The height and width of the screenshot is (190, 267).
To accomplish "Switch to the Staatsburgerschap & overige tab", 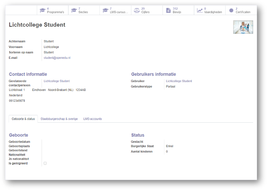I will 59,119.
